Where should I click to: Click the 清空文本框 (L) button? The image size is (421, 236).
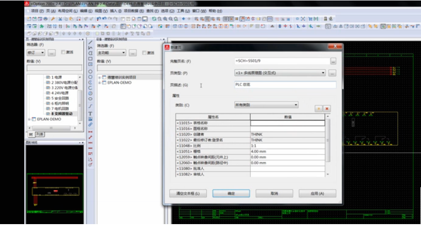click(188, 193)
